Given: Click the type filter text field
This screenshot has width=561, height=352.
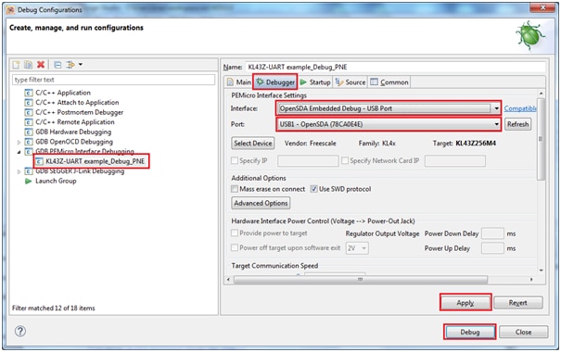Looking at the screenshot, I should [x=114, y=80].
